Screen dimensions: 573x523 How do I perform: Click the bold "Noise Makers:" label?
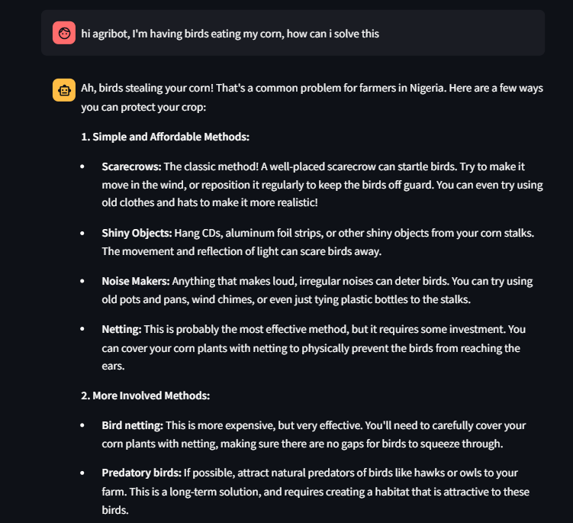(x=136, y=281)
